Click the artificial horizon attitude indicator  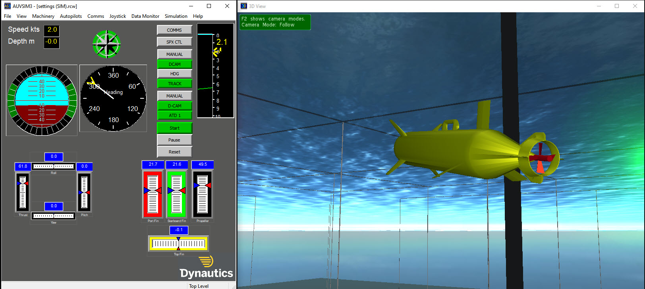(42, 101)
